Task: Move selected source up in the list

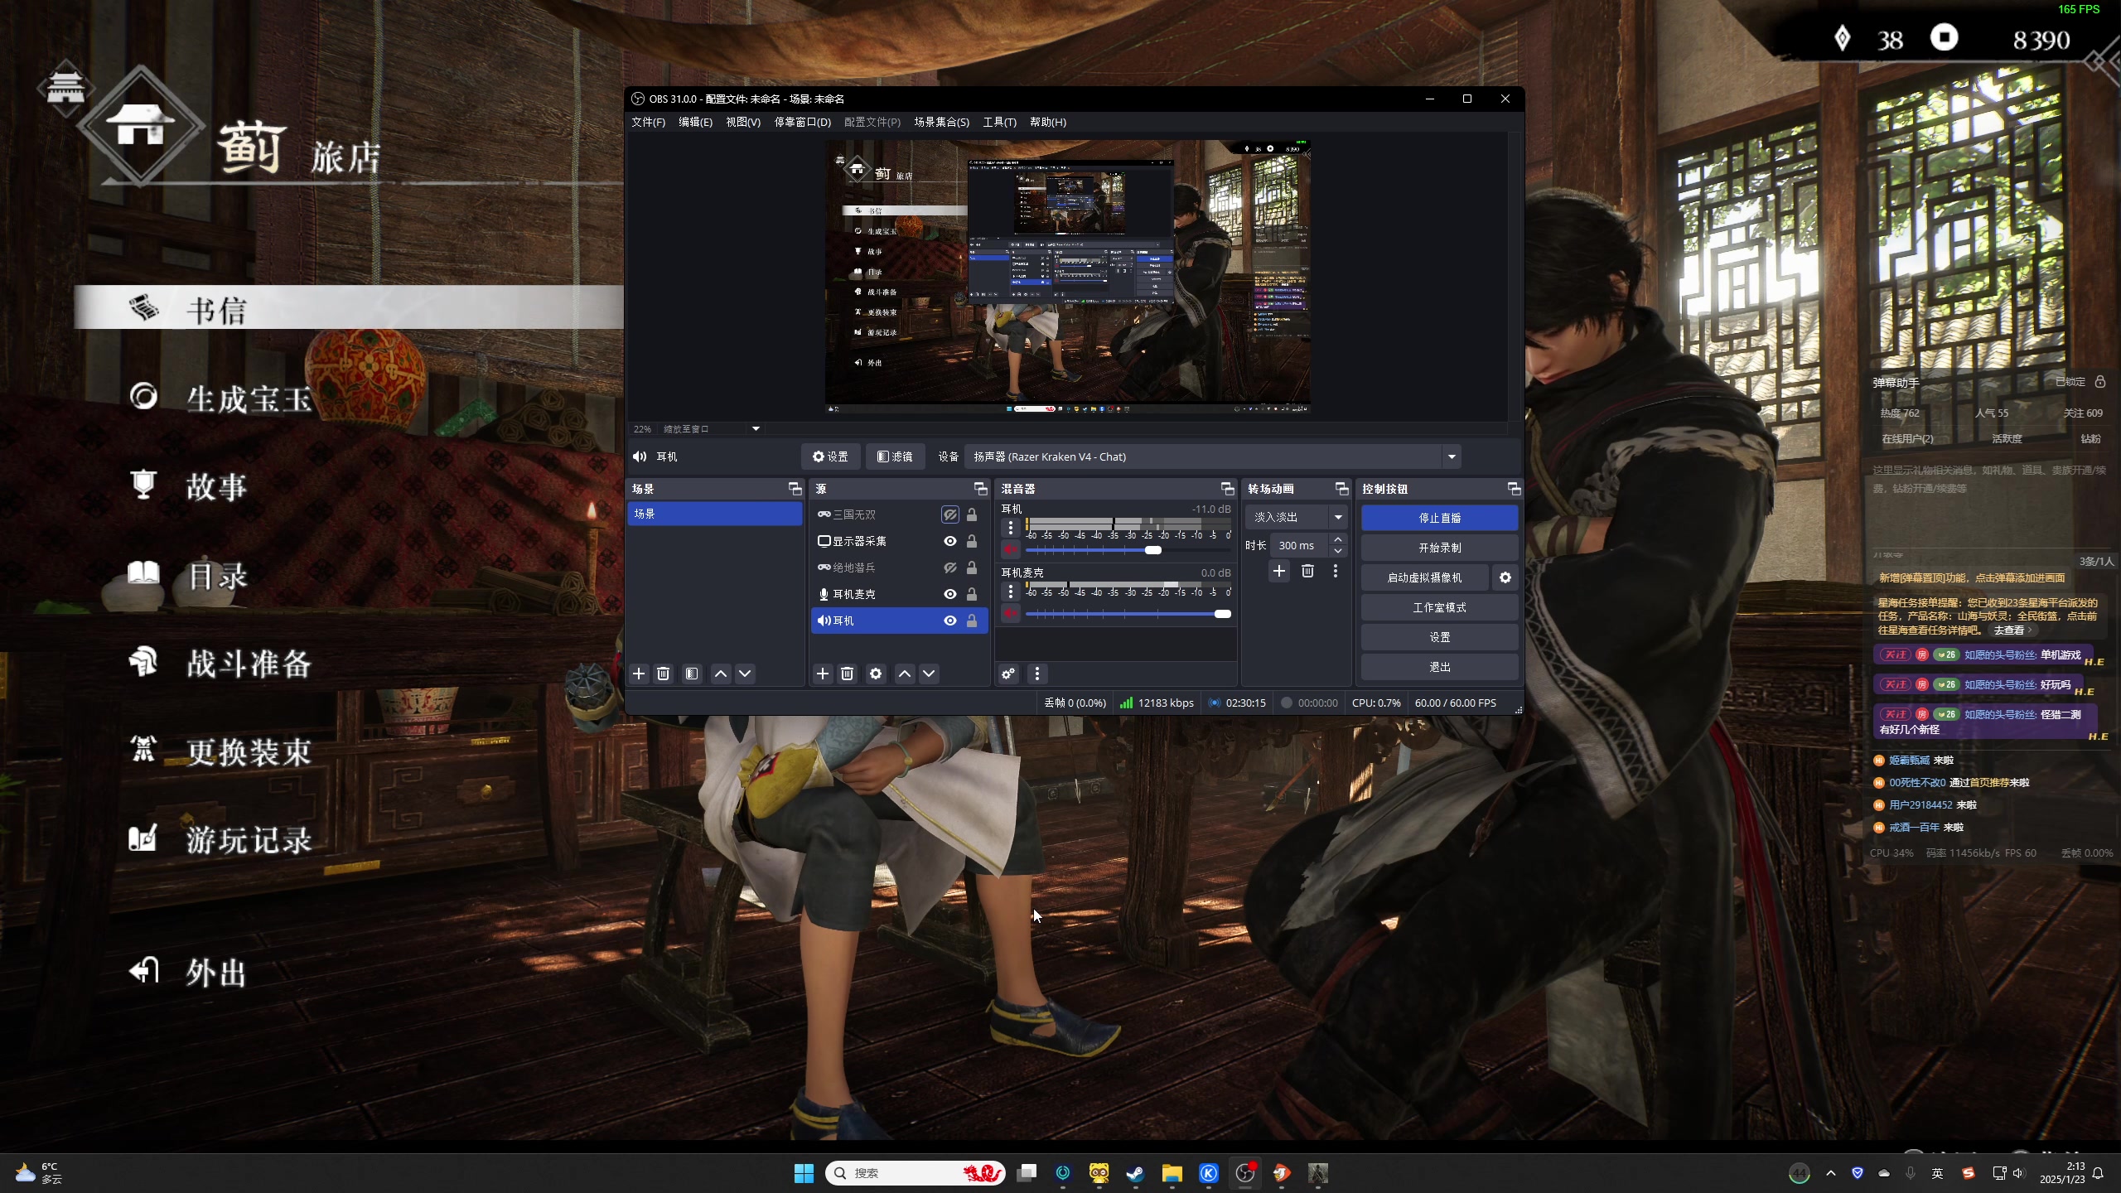Action: [x=905, y=674]
